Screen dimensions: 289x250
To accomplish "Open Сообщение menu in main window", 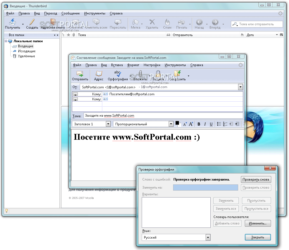I will point(71,13).
